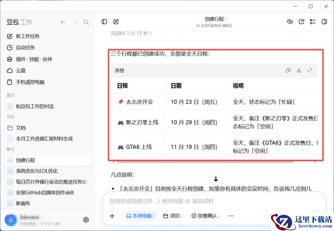
Task: Open the 本地电脑 selector
Action: point(140,216)
